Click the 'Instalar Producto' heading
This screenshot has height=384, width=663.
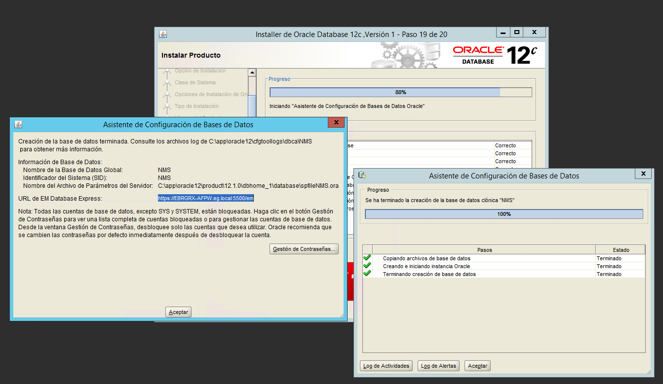coord(191,55)
